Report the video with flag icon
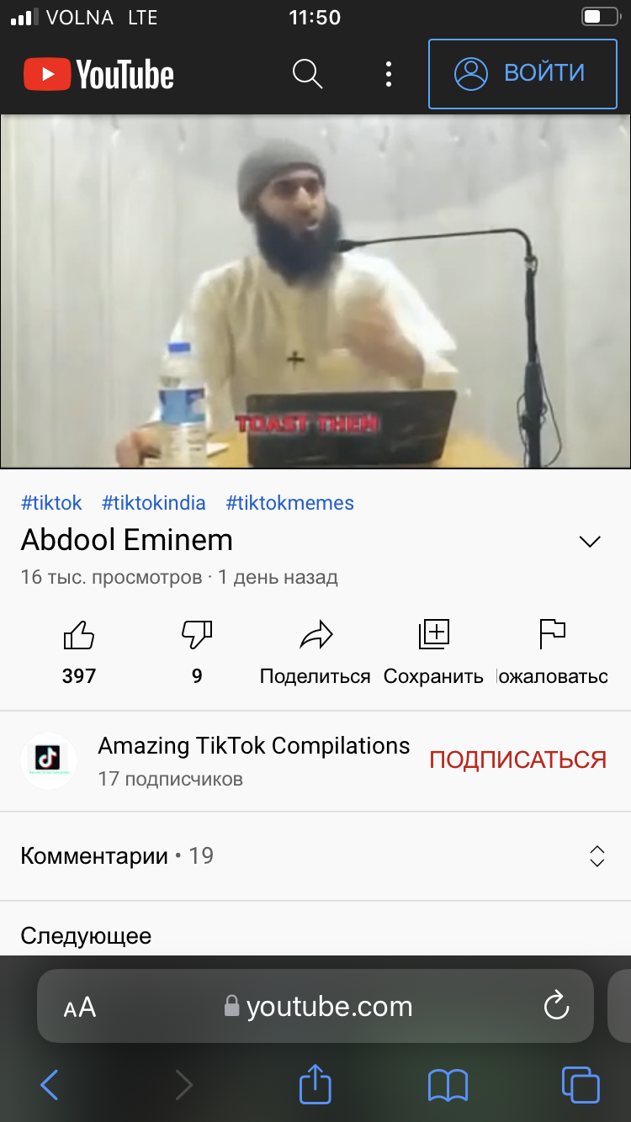Image resolution: width=631 pixels, height=1122 pixels. point(552,634)
